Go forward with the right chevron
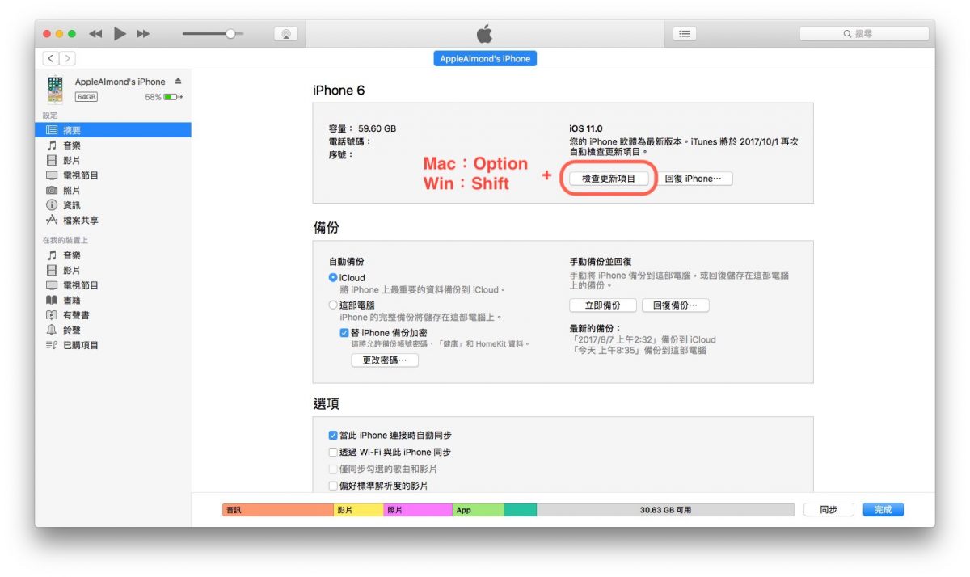 coord(67,58)
